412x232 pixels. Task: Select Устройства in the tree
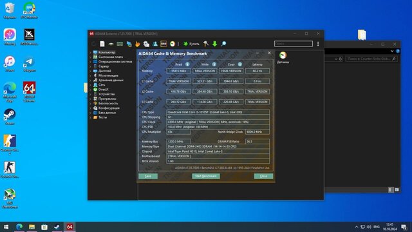[x=106, y=94]
